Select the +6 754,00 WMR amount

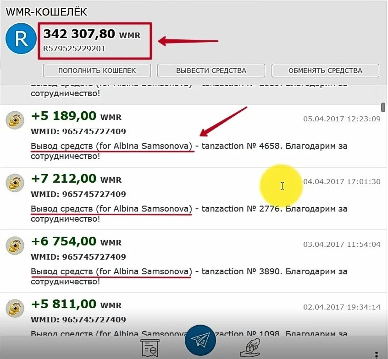(76, 241)
